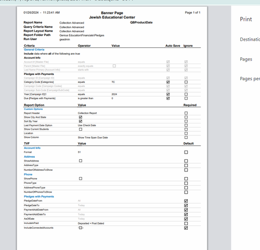The height and width of the screenshot is (250, 260).
Task: Toggle Required checkbox for Show Column
Action: coord(186,137)
